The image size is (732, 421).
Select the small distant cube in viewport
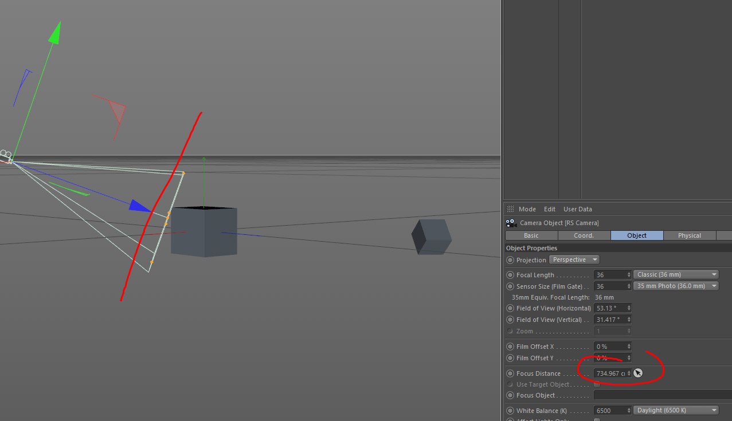pos(432,237)
